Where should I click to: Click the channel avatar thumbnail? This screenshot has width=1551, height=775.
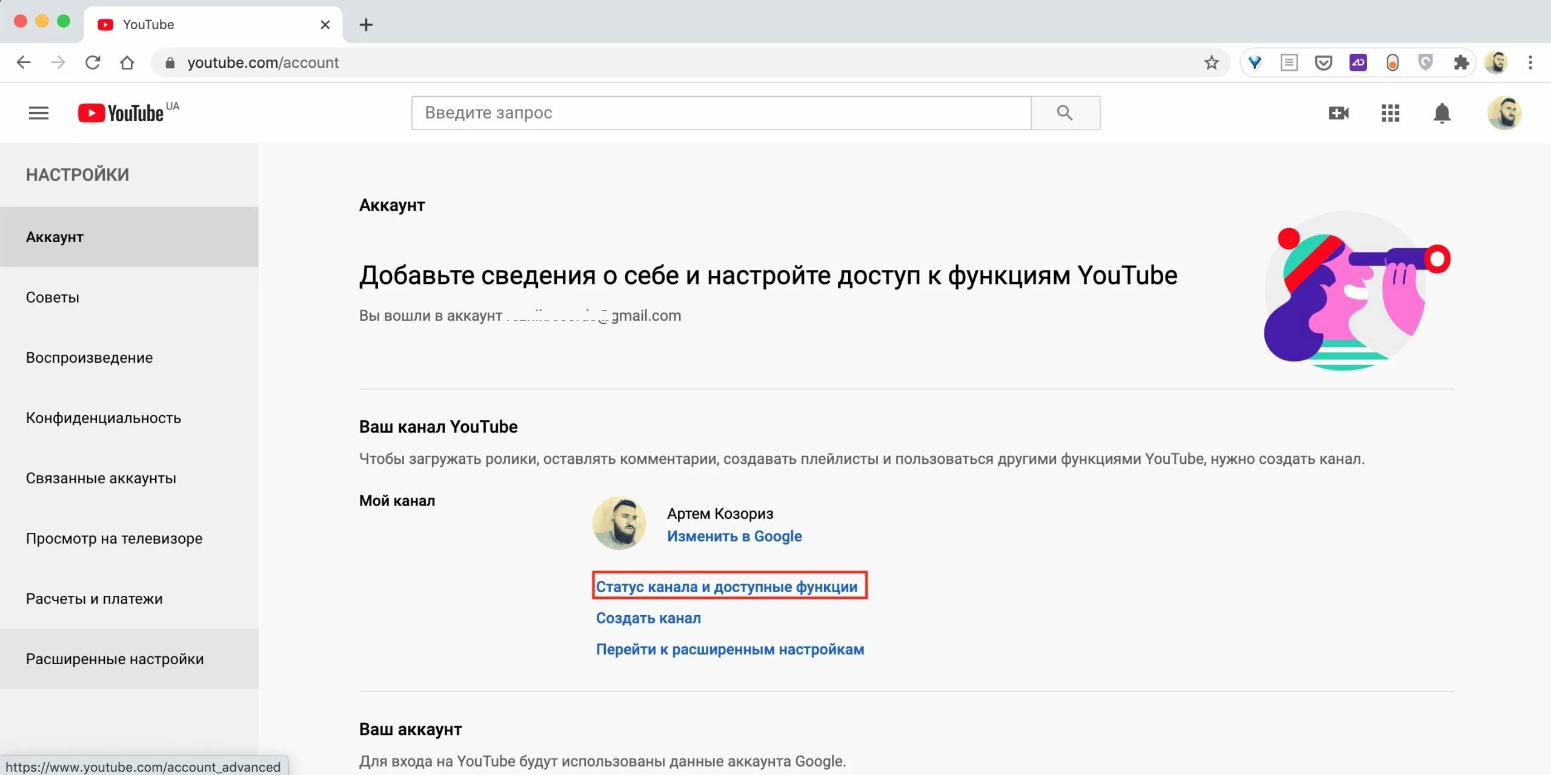(x=619, y=523)
